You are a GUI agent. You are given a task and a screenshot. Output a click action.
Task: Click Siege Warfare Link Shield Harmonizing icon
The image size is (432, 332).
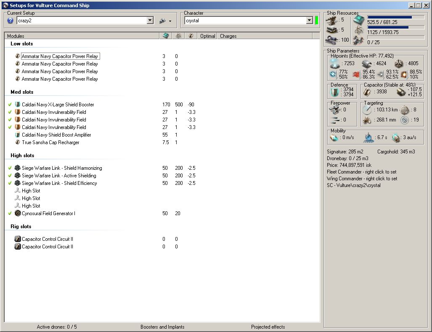pyautogui.click(x=18, y=168)
